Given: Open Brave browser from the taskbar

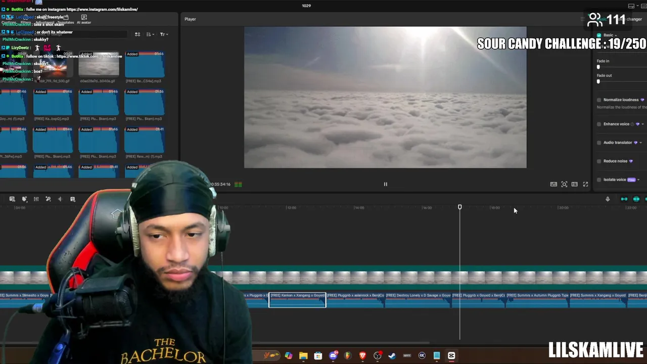Looking at the screenshot, I should [x=362, y=356].
